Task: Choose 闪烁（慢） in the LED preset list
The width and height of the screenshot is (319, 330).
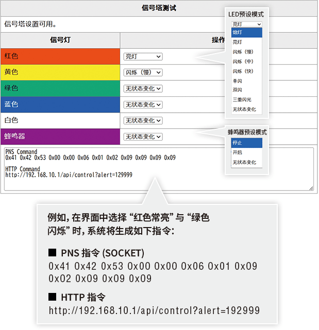Action: (246, 52)
